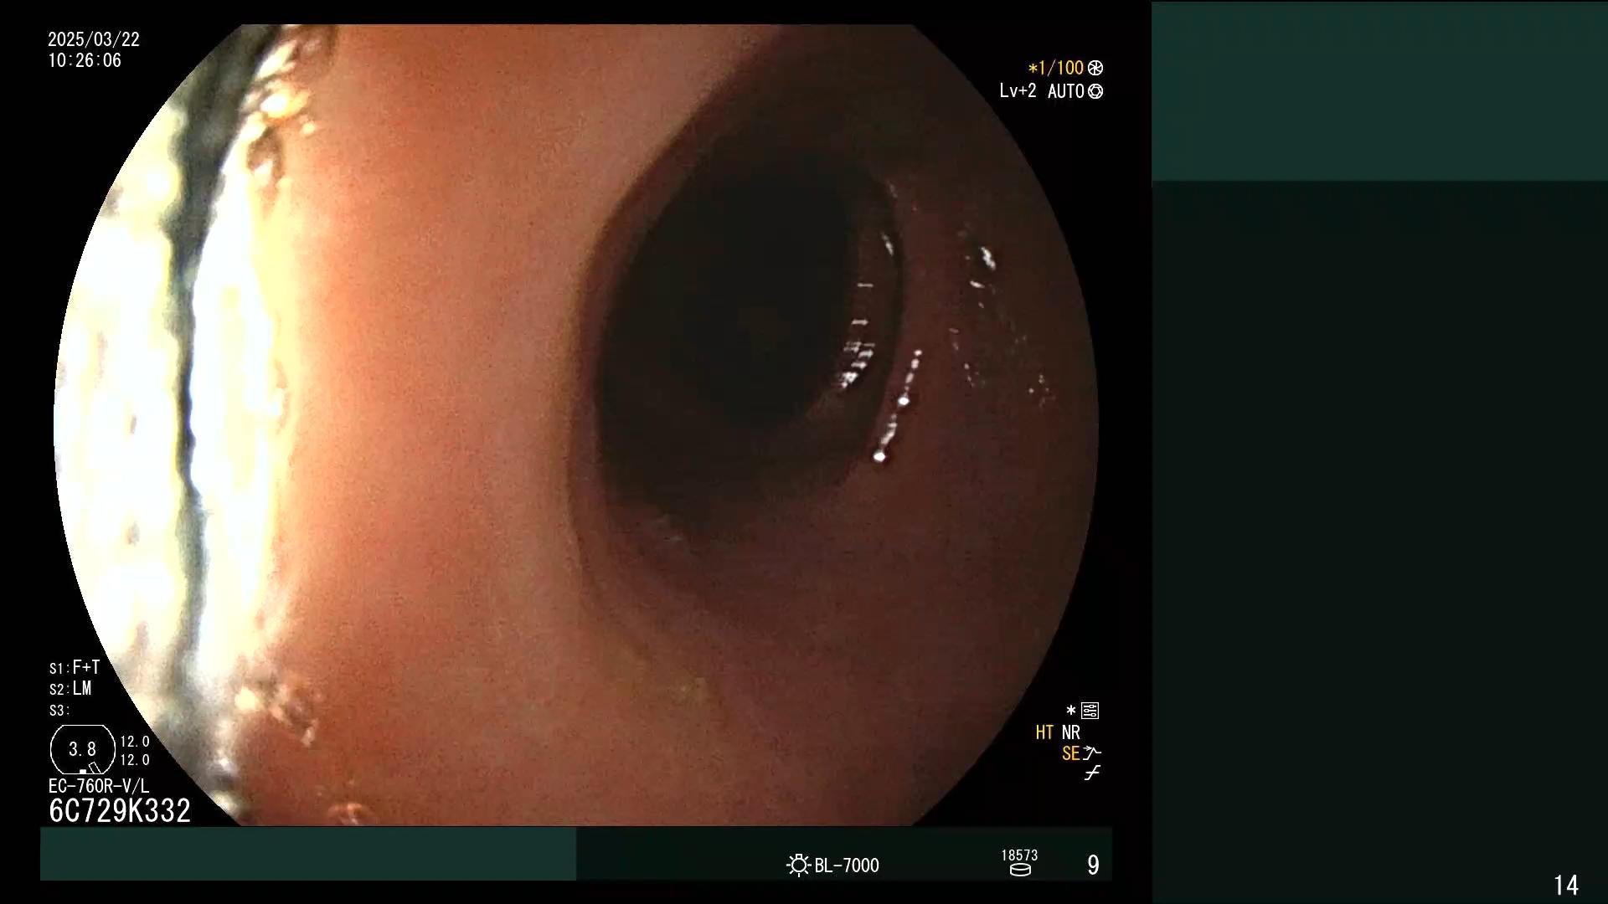Click the time stamp 10:26:06
The height and width of the screenshot is (904, 1608).
(85, 61)
